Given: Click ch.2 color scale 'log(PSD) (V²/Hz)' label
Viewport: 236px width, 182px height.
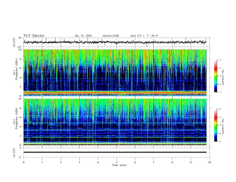Looking at the screenshot, I should click(223, 126).
